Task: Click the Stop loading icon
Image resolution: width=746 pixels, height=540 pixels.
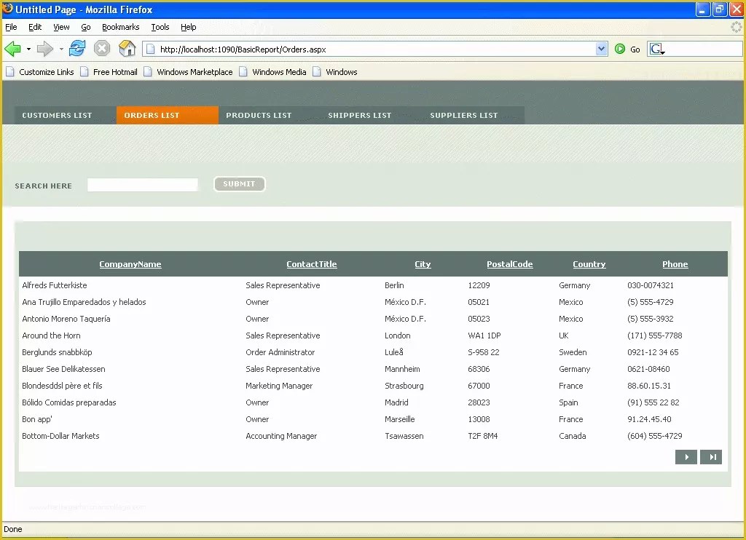Action: 101,49
